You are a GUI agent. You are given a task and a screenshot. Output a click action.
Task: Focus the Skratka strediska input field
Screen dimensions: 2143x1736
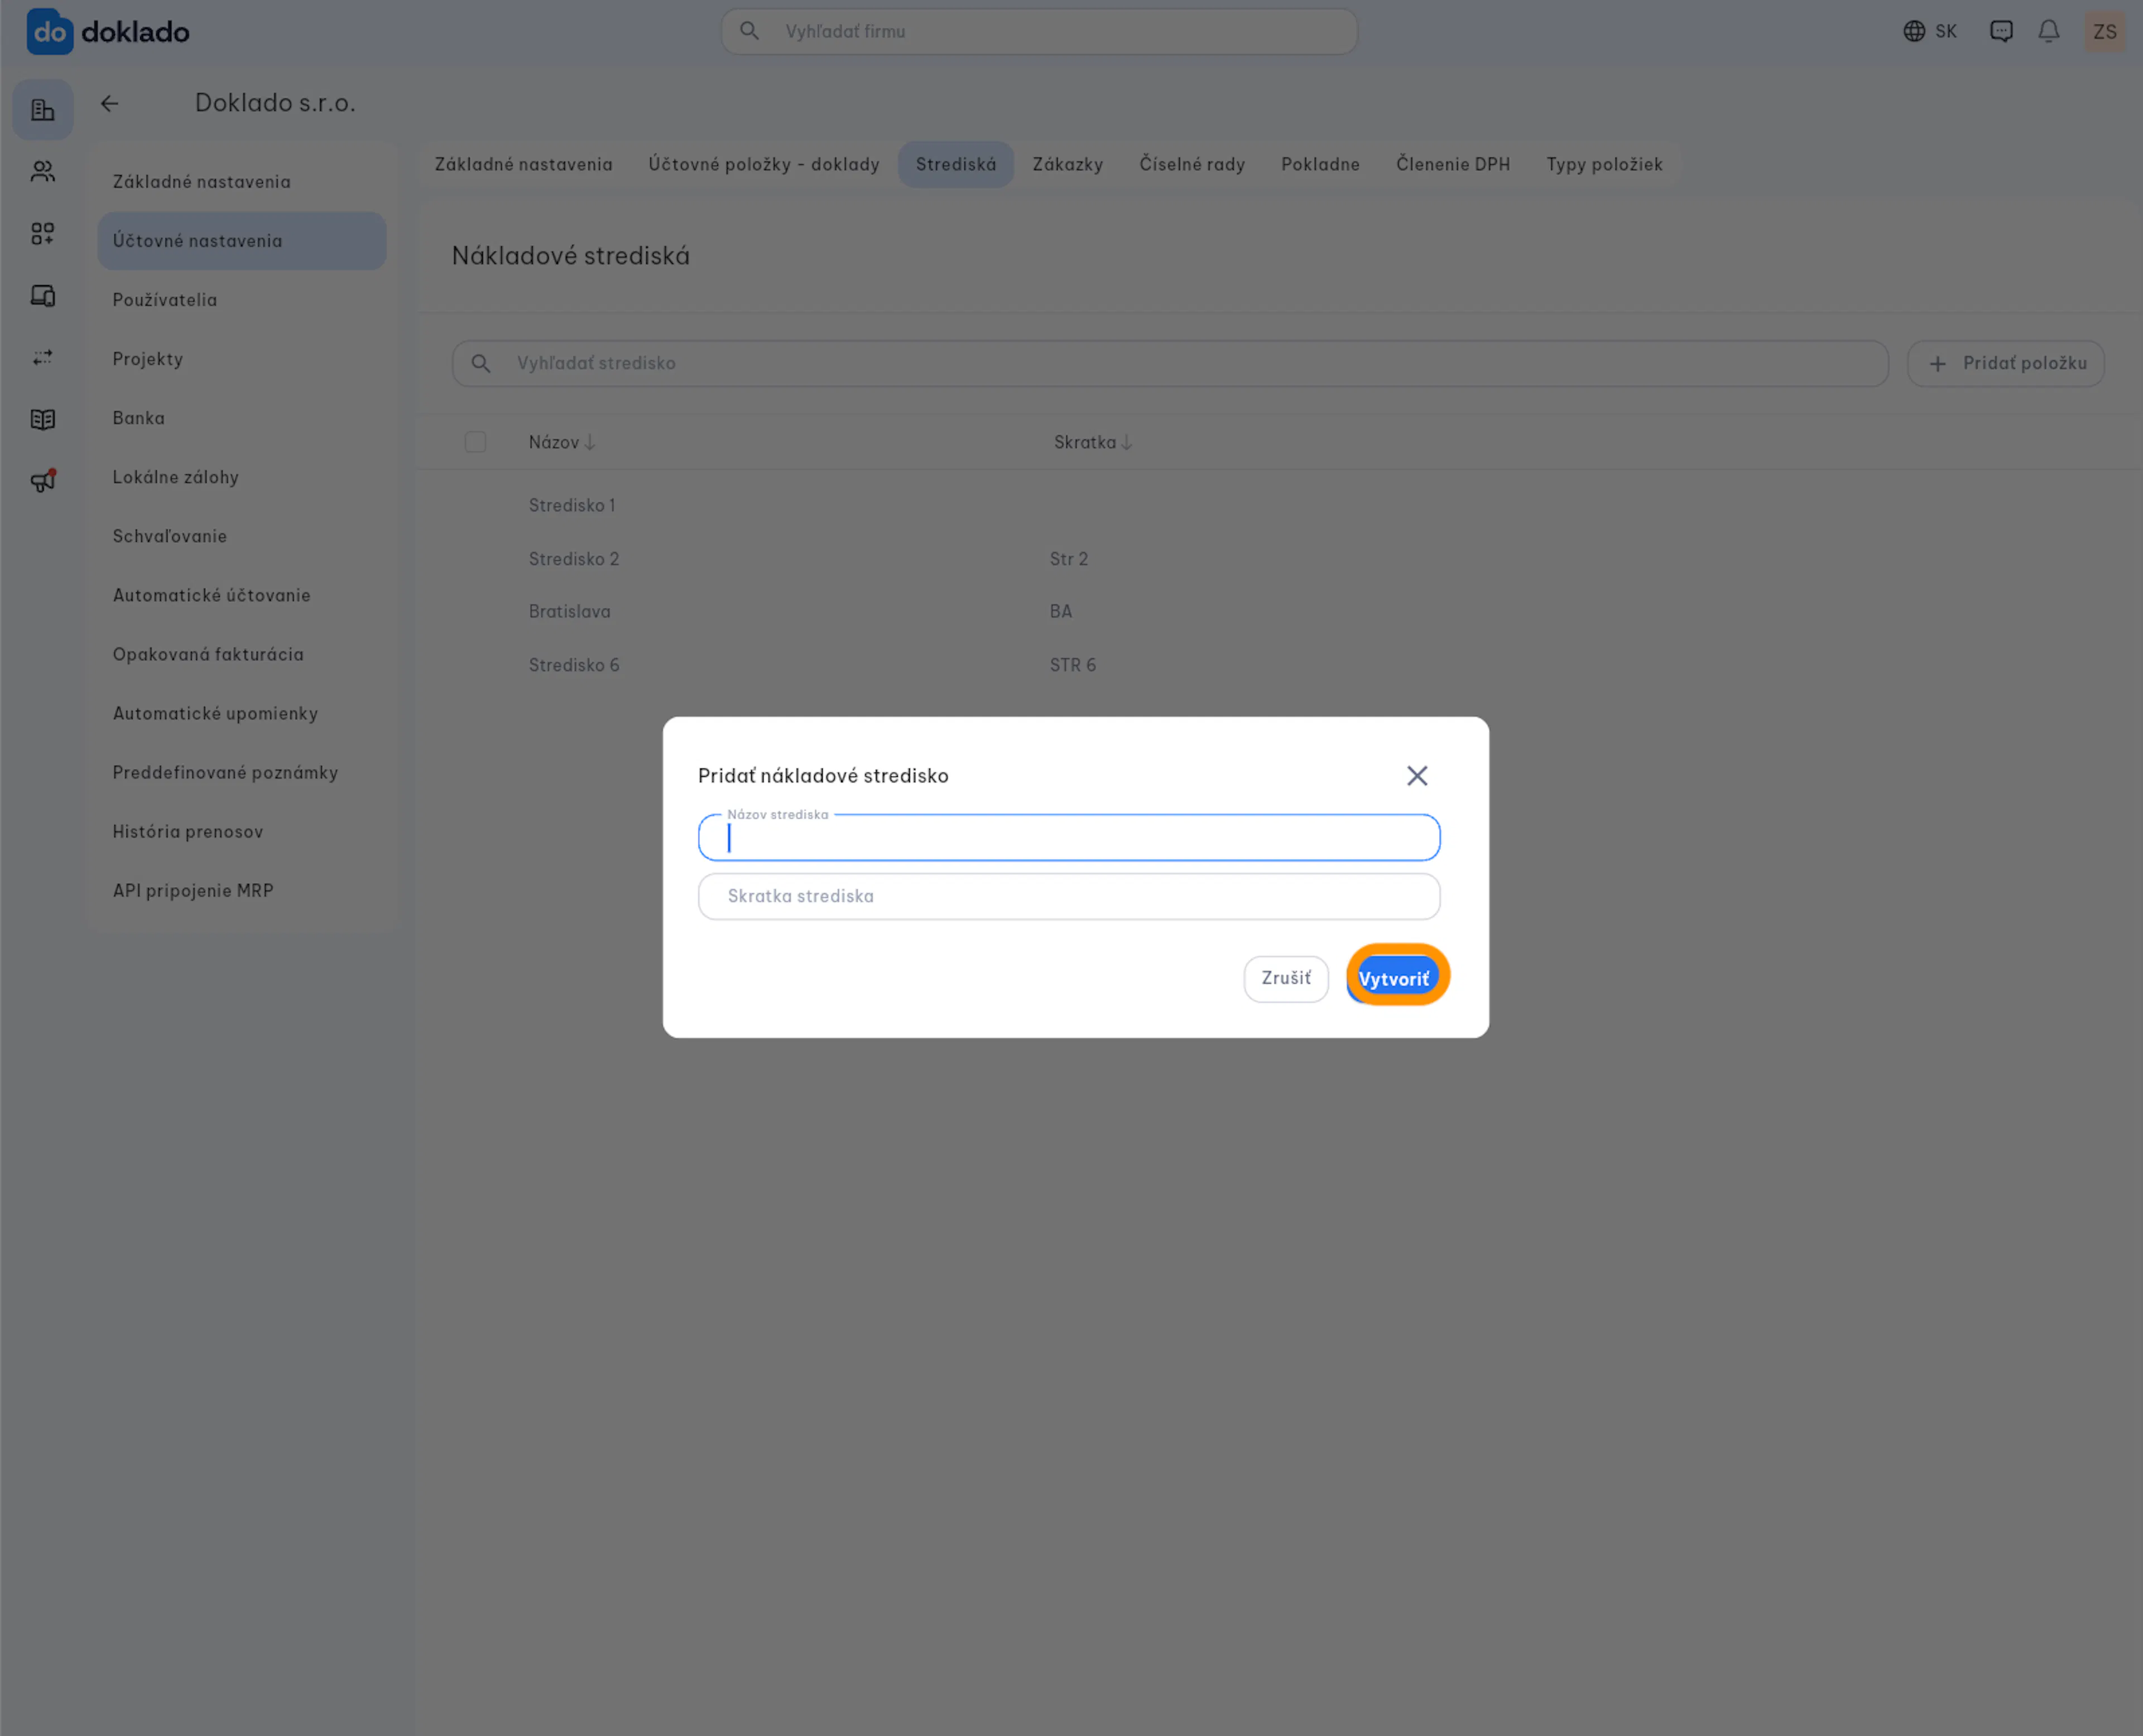(1069, 897)
